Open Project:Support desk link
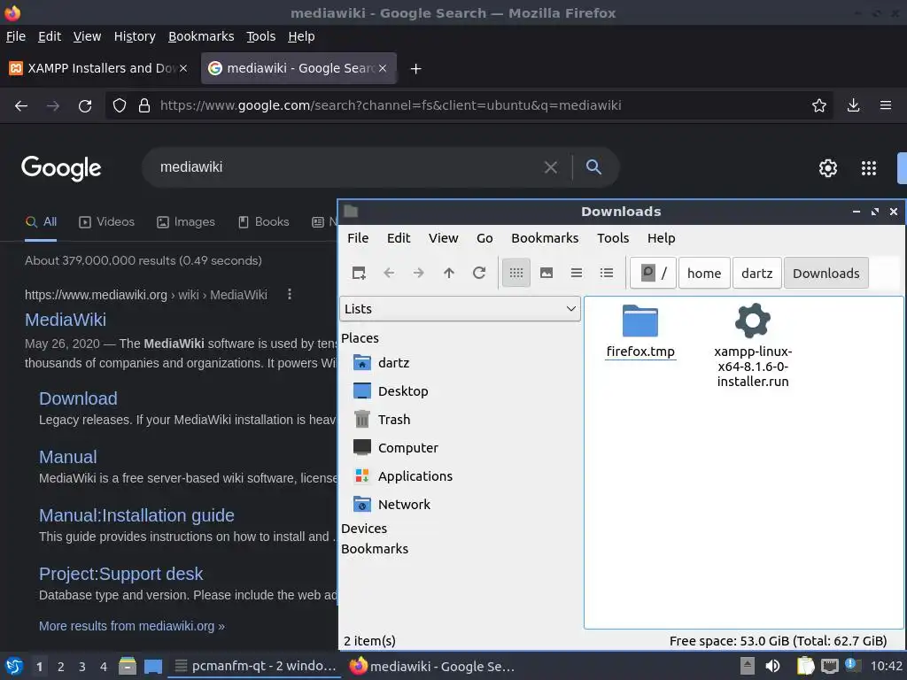The height and width of the screenshot is (680, 907). coord(120,574)
